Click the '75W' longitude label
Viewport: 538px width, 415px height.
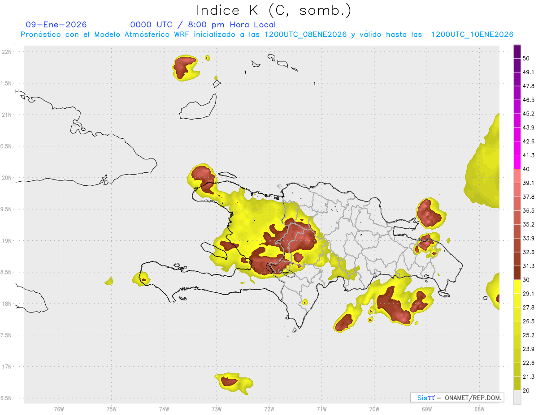tap(112, 409)
